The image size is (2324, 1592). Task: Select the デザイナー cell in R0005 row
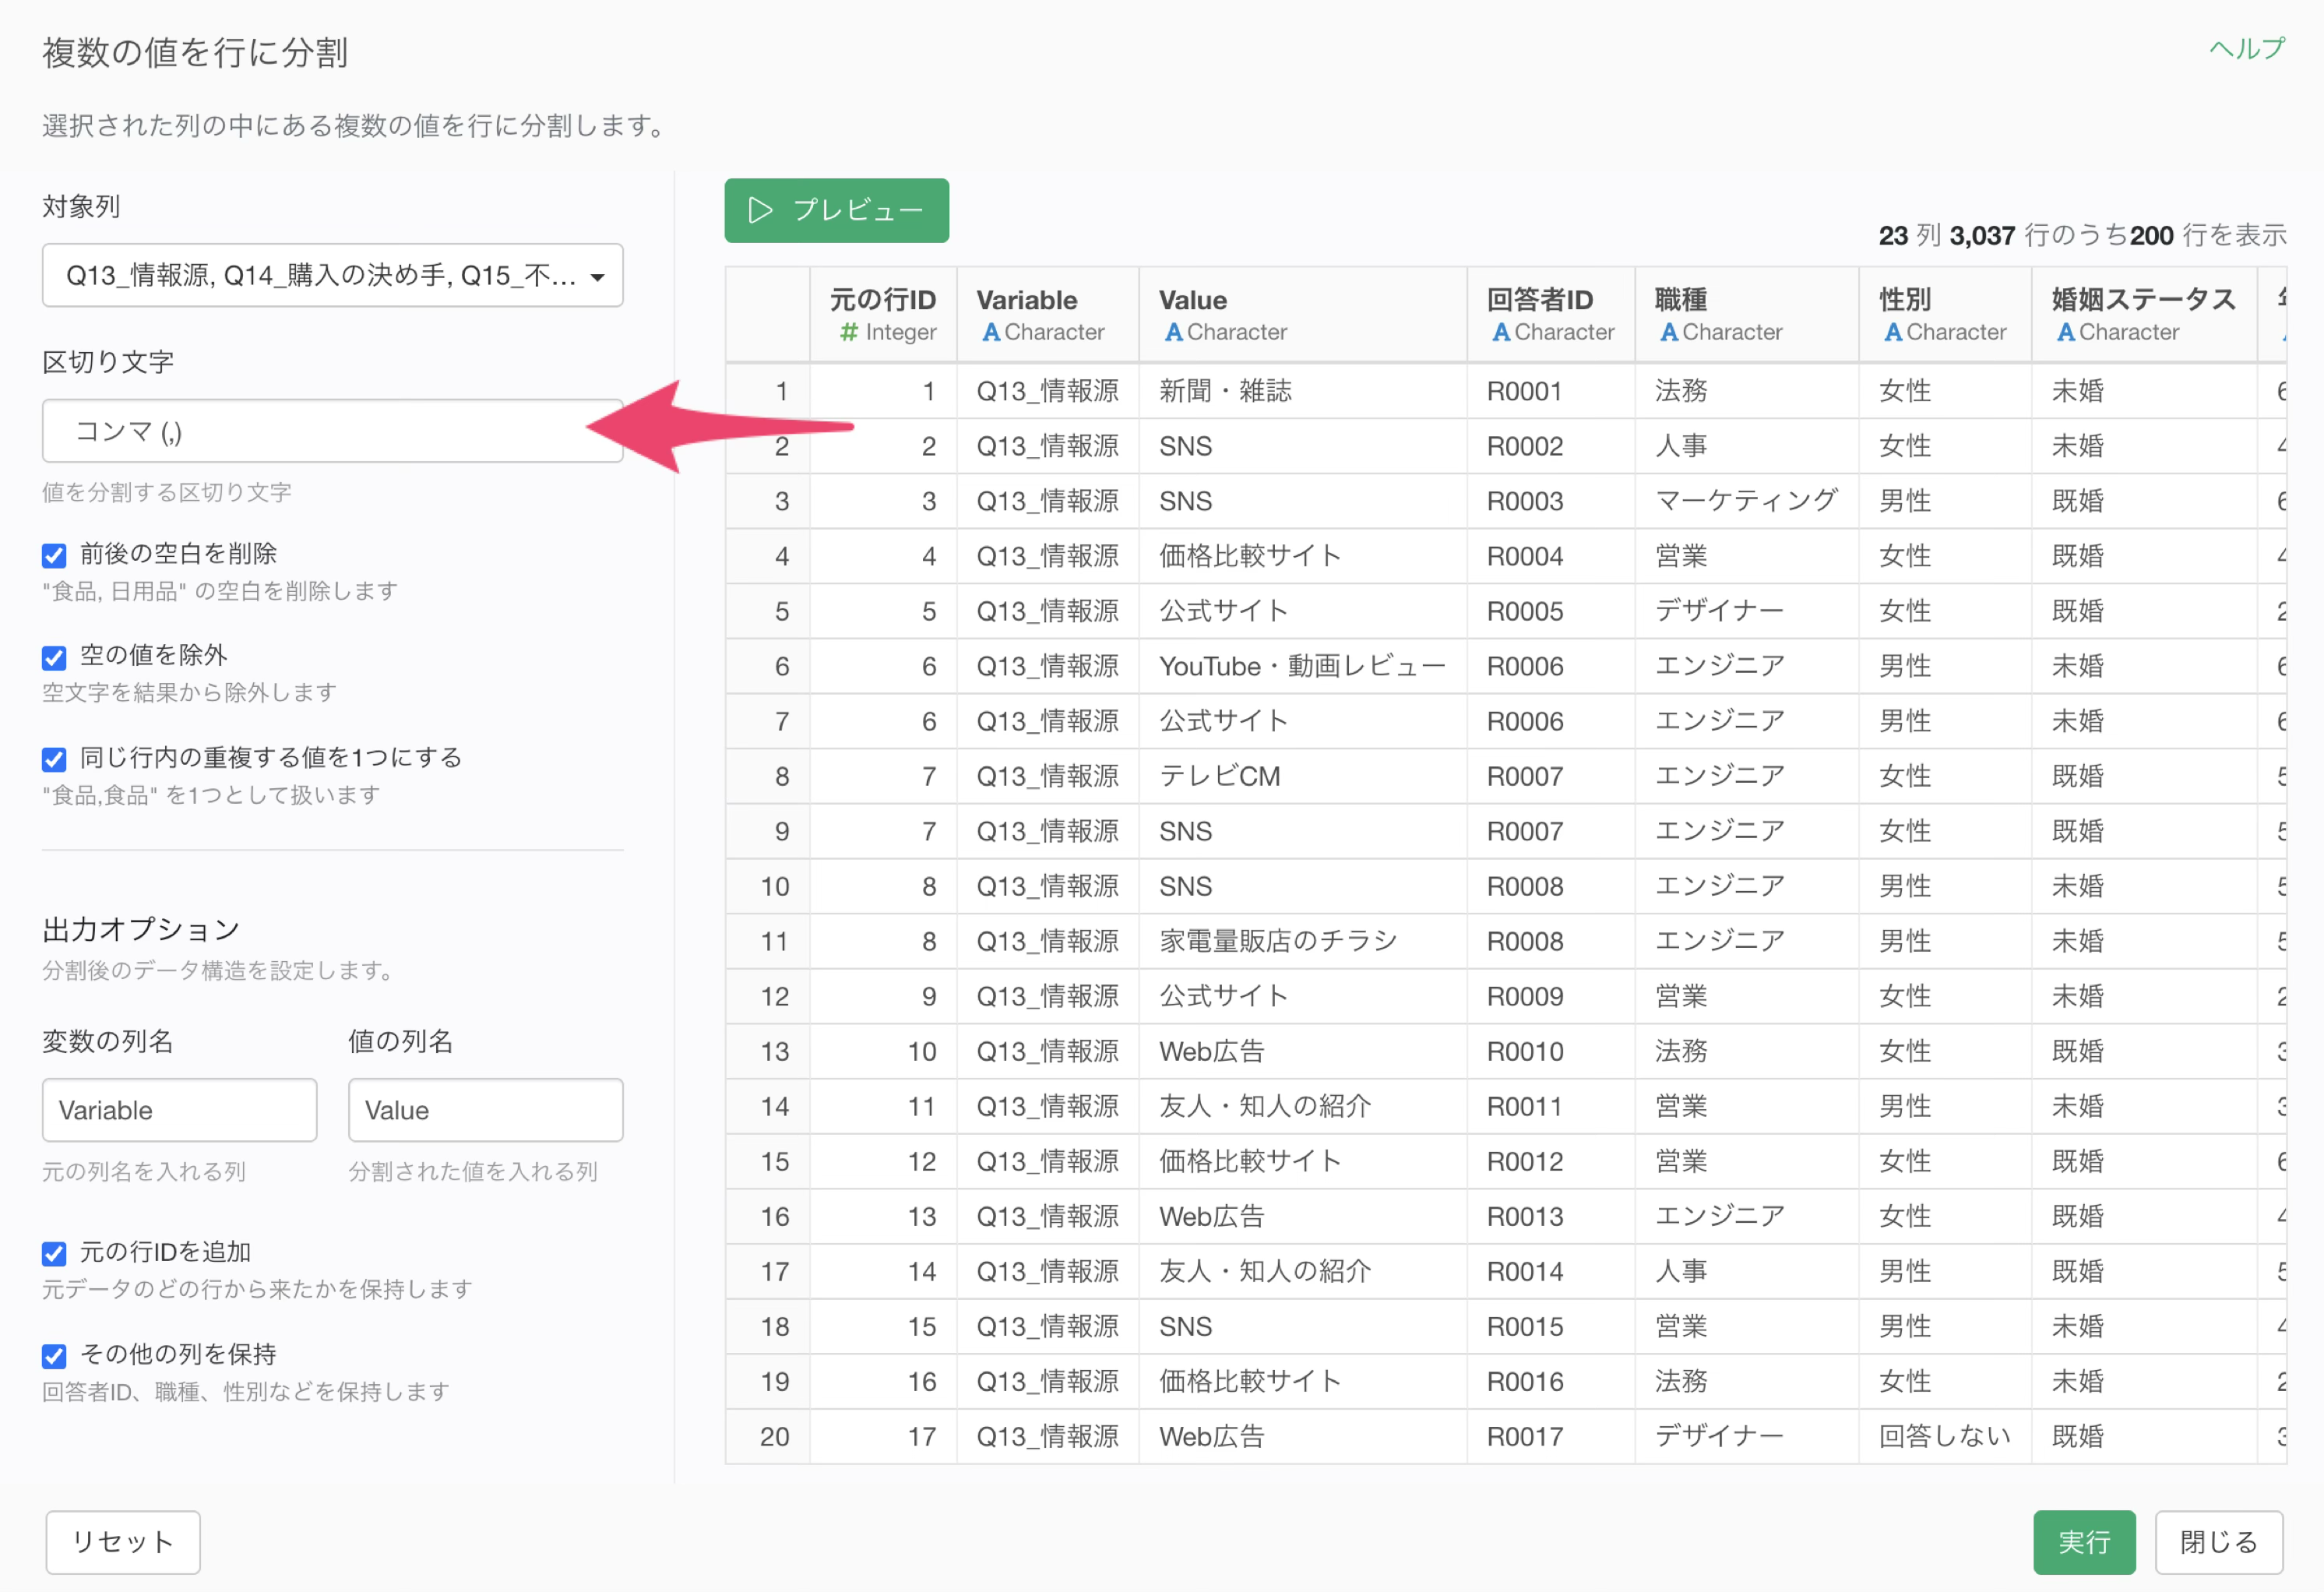(1746, 611)
